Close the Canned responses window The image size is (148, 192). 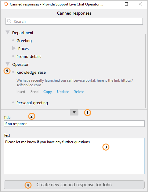click(140, 4)
